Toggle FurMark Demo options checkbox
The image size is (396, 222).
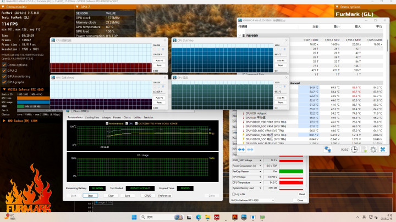pyautogui.click(x=4, y=65)
